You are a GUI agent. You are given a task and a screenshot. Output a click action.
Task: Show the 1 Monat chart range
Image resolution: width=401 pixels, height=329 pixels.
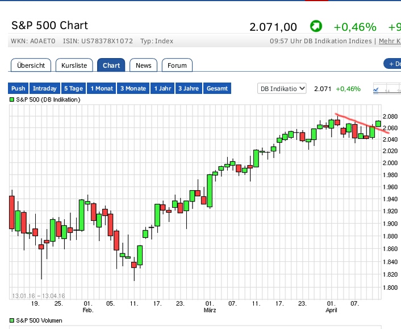[102, 88]
